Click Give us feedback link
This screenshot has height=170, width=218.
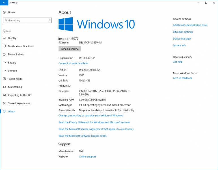point(182,78)
